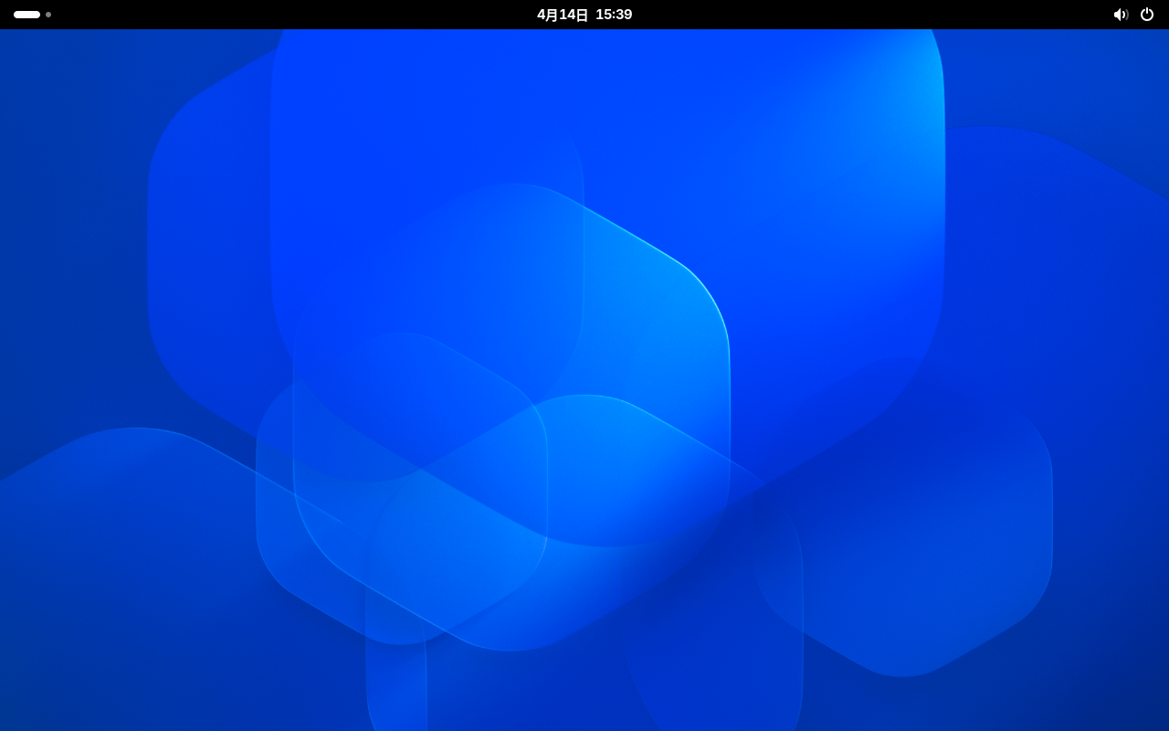The height and width of the screenshot is (731, 1169).
Task: Show notifications by clicking the clock
Action: point(584,15)
